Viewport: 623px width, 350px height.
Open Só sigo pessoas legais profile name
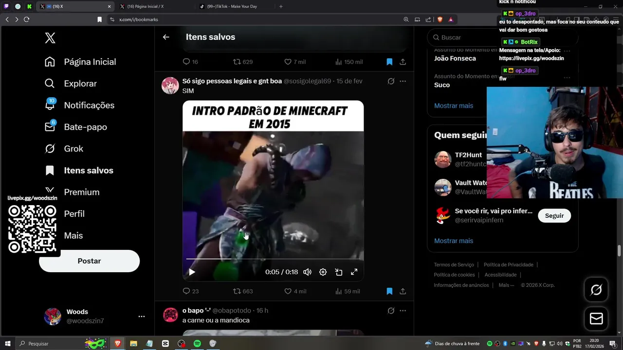tap(232, 81)
